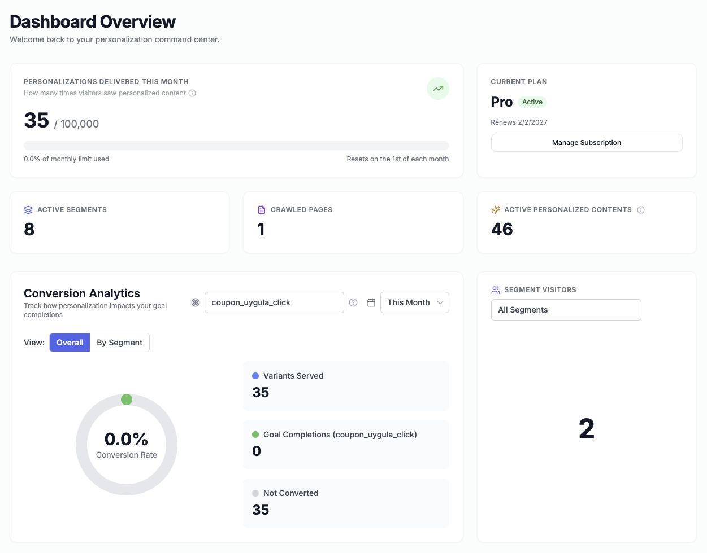Select the Goal Completions stat row

[x=346, y=444]
